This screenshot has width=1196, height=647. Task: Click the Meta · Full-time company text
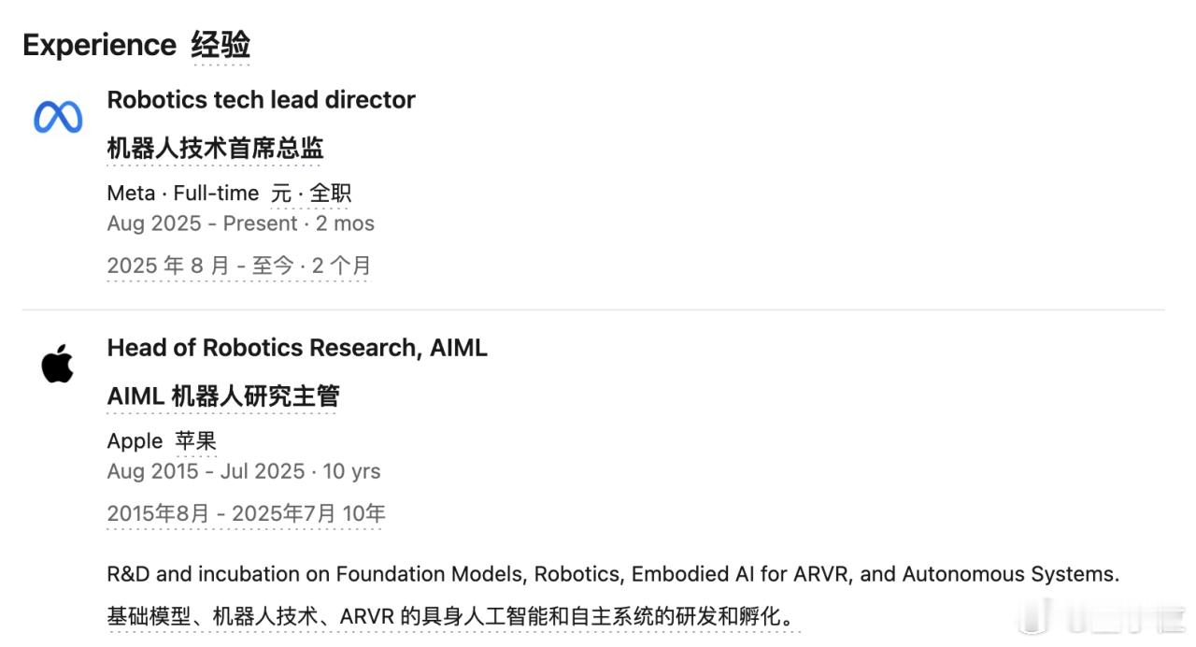pos(183,193)
